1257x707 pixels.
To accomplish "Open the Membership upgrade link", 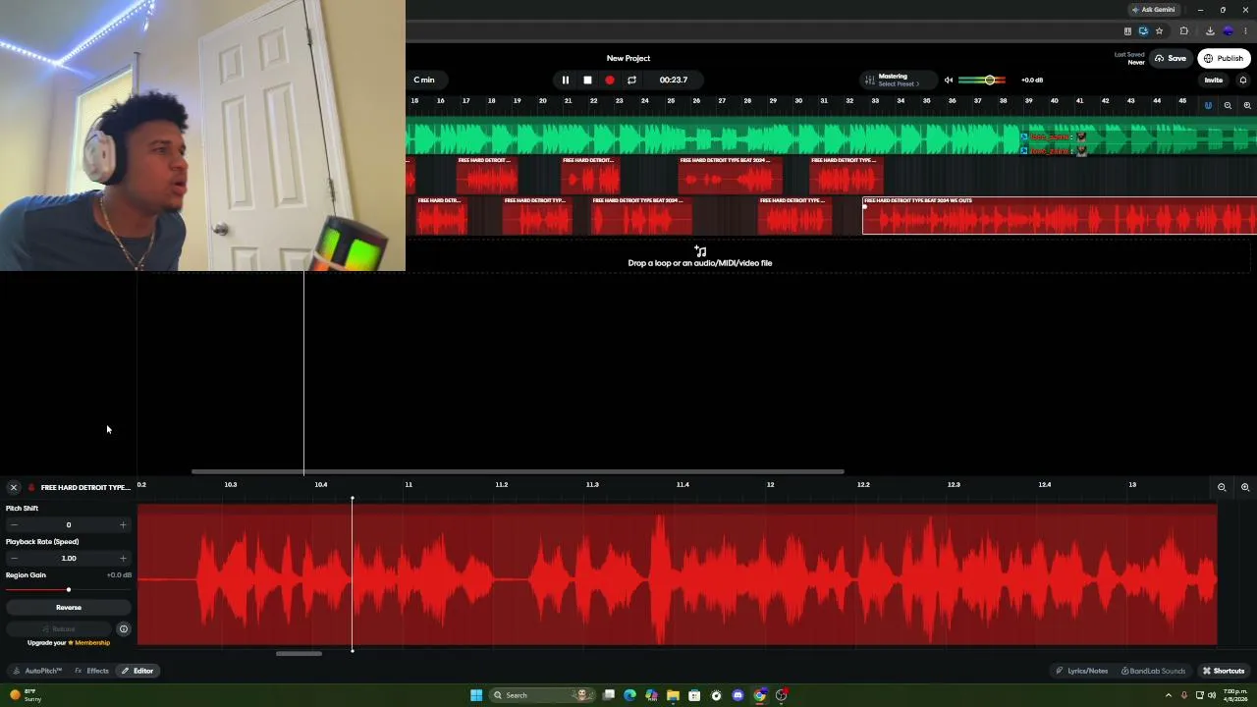I will pos(92,643).
